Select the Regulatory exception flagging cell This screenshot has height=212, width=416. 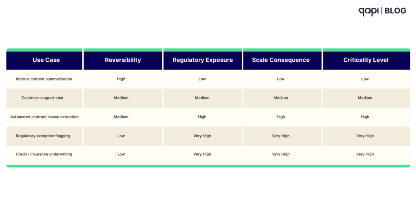(43, 136)
